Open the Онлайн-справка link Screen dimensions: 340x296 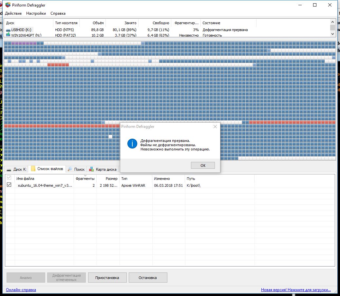21,290
